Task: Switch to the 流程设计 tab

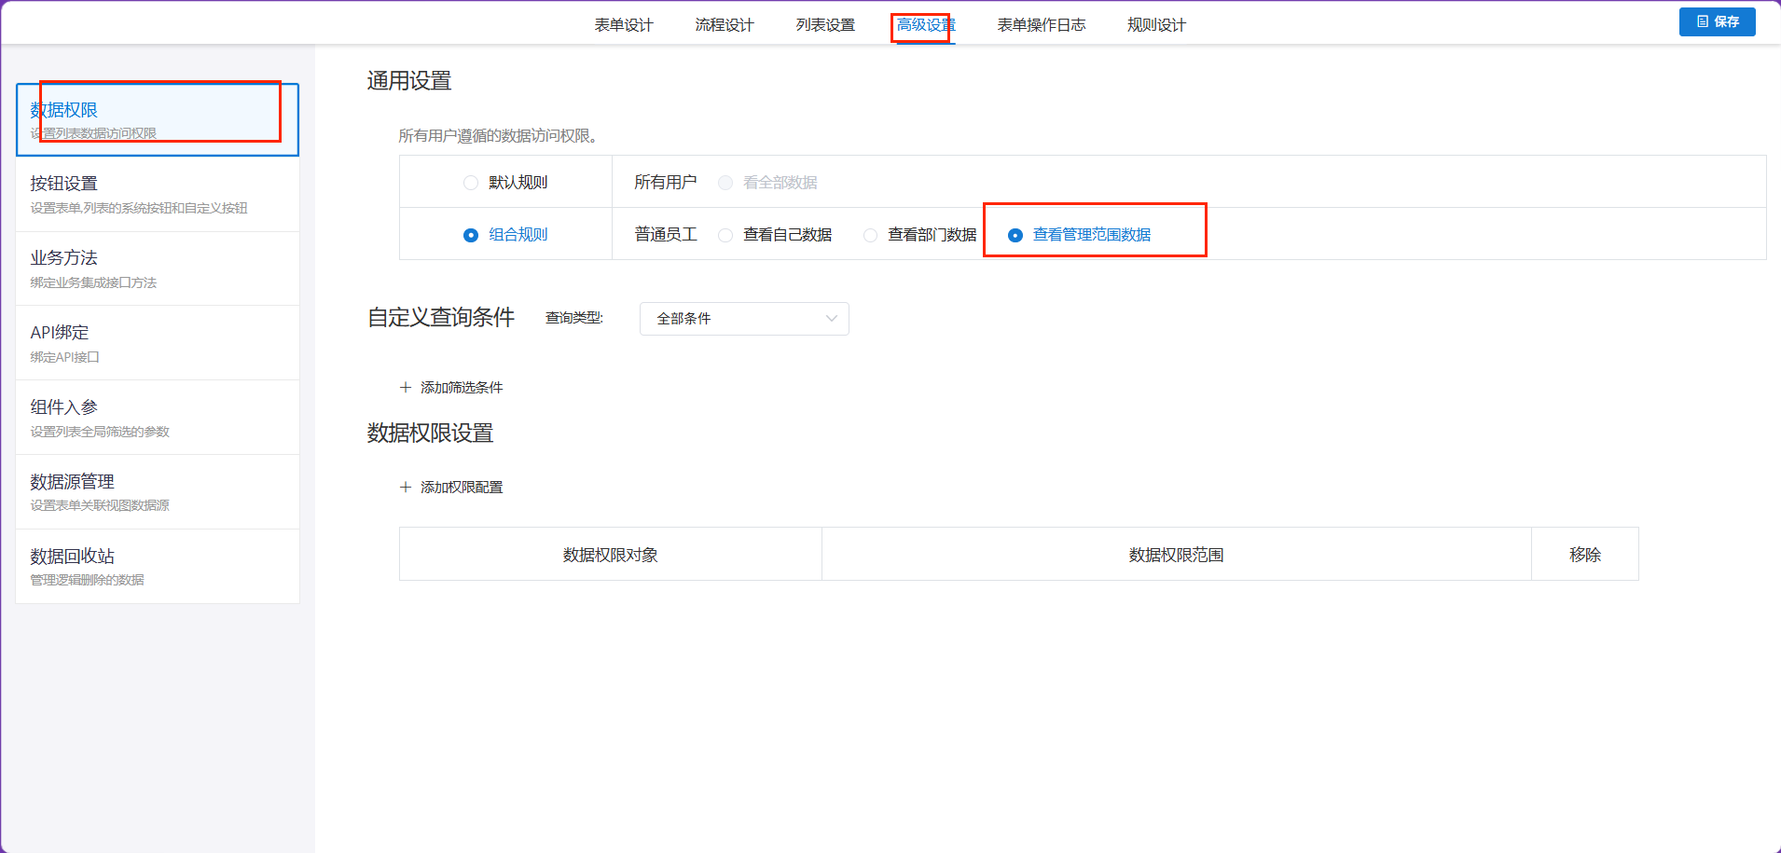Action: tap(725, 25)
